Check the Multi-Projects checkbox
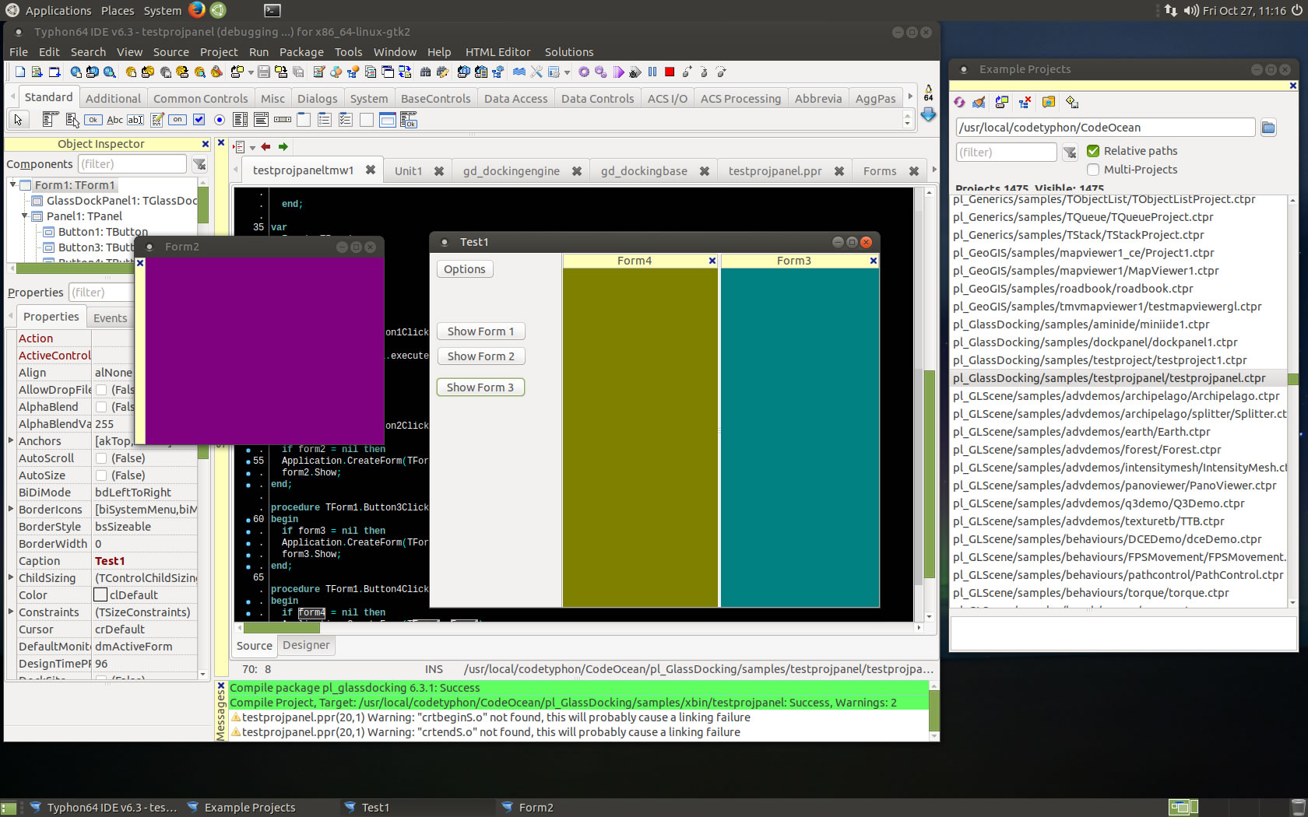Image resolution: width=1308 pixels, height=817 pixels. [1093, 170]
